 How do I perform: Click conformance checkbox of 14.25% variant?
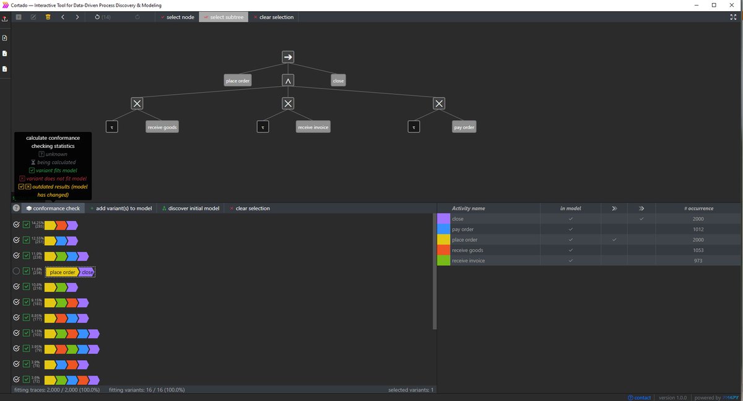[x=26, y=225]
